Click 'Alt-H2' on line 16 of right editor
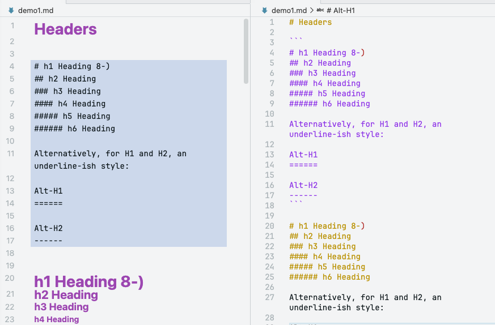495x325 pixels. (x=303, y=185)
